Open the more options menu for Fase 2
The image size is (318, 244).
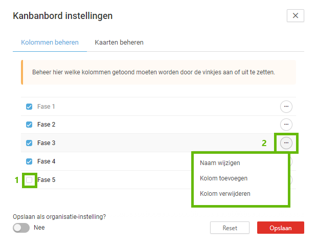click(286, 125)
